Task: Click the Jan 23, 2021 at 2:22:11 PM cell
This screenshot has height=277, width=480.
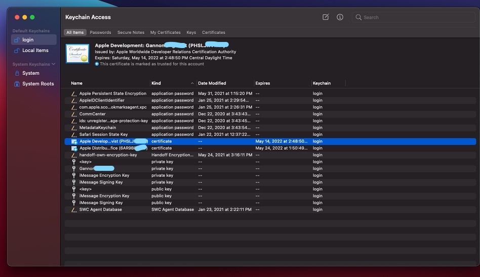Action: tap(225, 209)
